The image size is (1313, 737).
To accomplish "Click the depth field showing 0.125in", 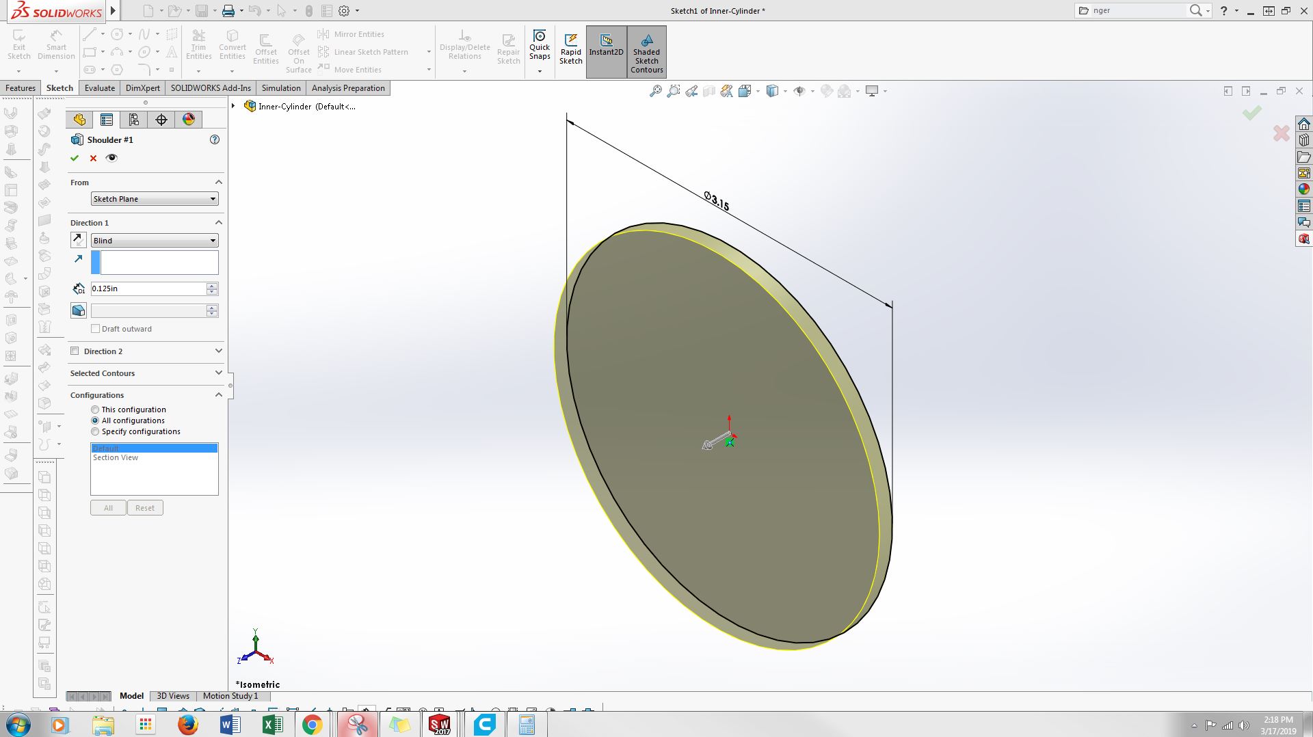I will click(148, 289).
